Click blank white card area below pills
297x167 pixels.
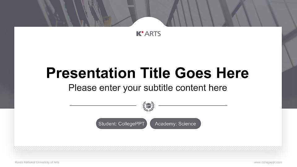(x=148, y=137)
